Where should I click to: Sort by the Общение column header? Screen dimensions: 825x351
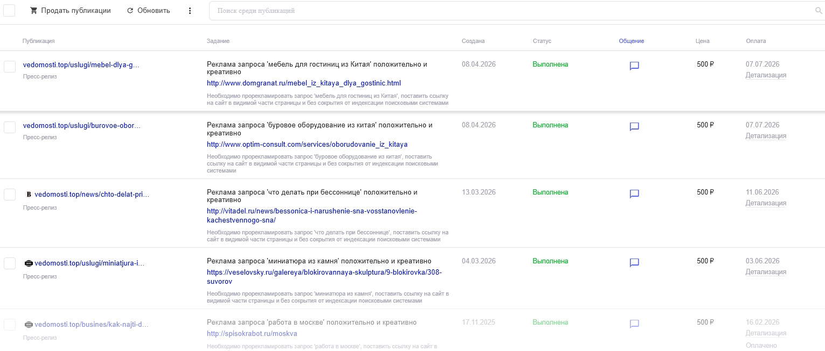(631, 41)
